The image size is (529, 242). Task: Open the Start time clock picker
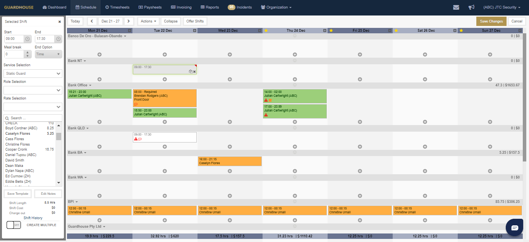tap(27, 39)
